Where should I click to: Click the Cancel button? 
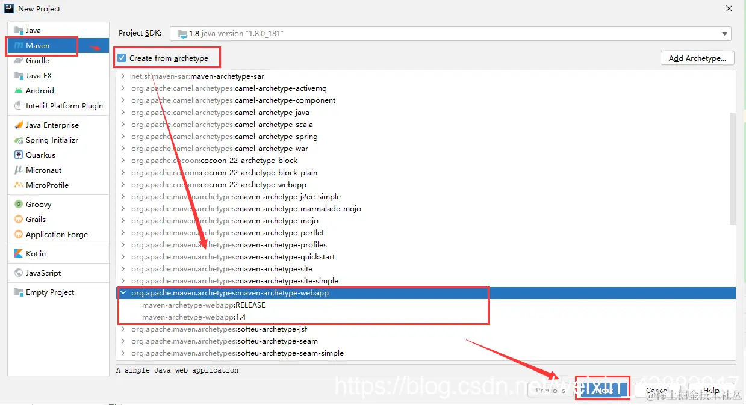click(657, 390)
